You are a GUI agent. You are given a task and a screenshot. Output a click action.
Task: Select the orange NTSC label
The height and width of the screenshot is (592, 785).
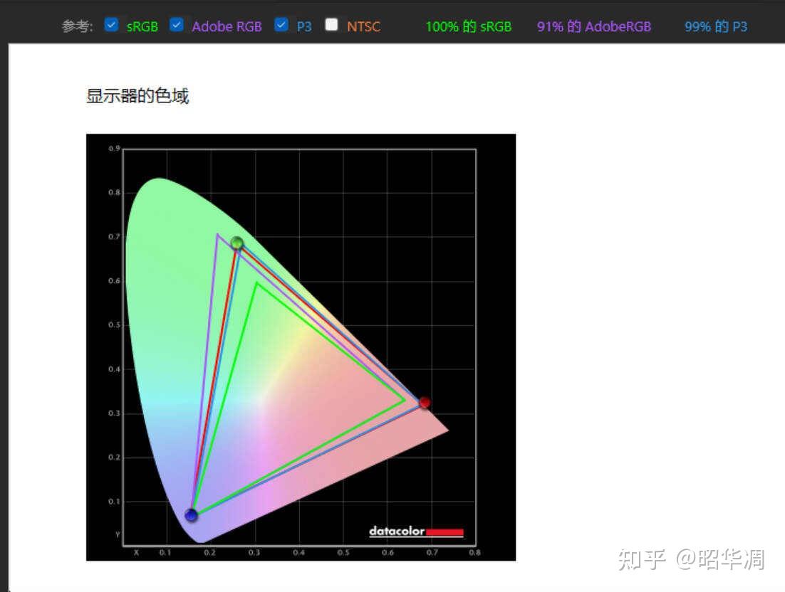(x=364, y=26)
